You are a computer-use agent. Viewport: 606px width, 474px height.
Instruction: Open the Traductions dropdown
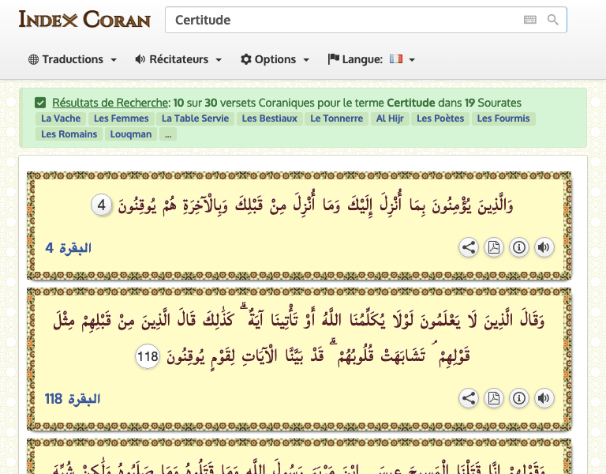tap(73, 59)
